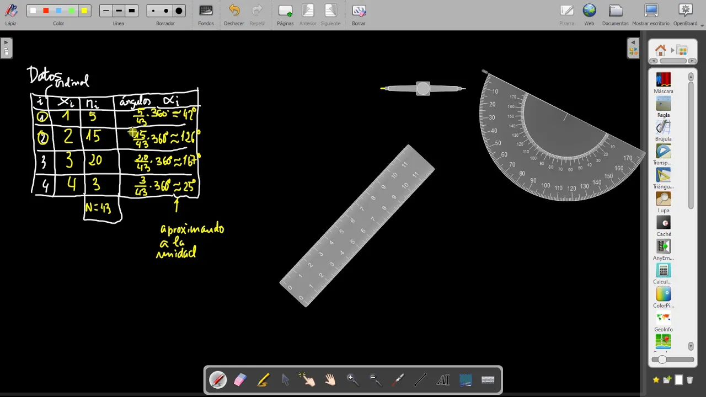706x397 pixels.
Task: Select the laser pointer tool
Action: coord(398,380)
